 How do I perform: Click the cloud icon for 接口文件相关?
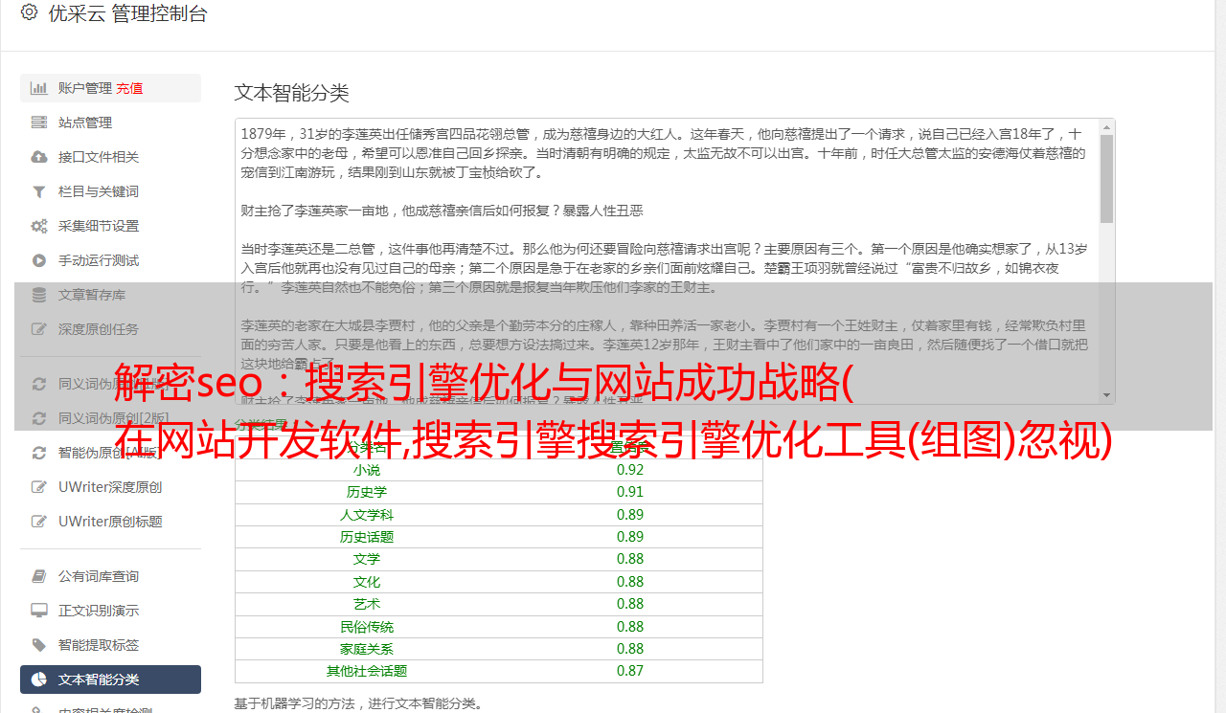(x=39, y=157)
